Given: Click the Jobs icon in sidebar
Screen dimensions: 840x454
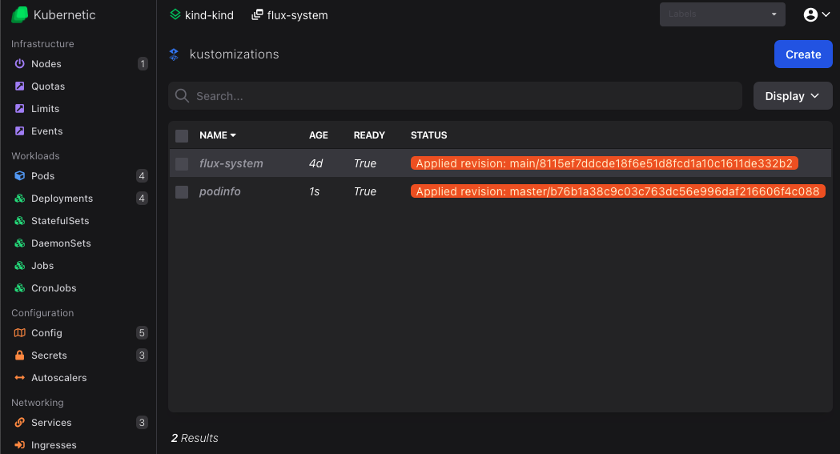Looking at the screenshot, I should (20, 266).
